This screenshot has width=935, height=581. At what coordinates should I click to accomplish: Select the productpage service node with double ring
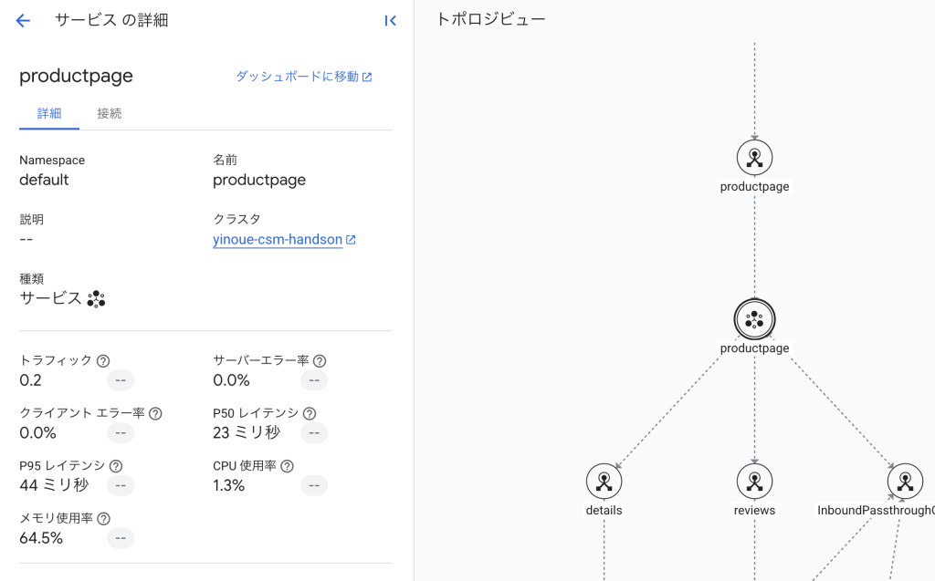[754, 319]
